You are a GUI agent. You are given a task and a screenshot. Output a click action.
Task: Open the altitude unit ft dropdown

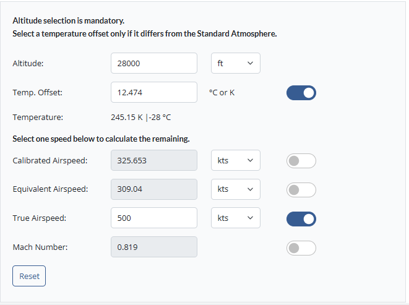pyautogui.click(x=236, y=63)
